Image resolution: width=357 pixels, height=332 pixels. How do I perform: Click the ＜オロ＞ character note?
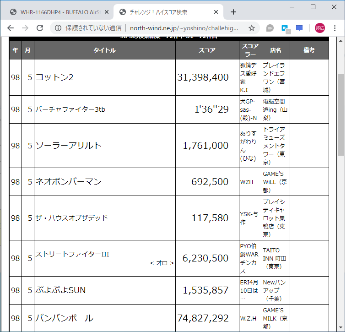pos(162,263)
